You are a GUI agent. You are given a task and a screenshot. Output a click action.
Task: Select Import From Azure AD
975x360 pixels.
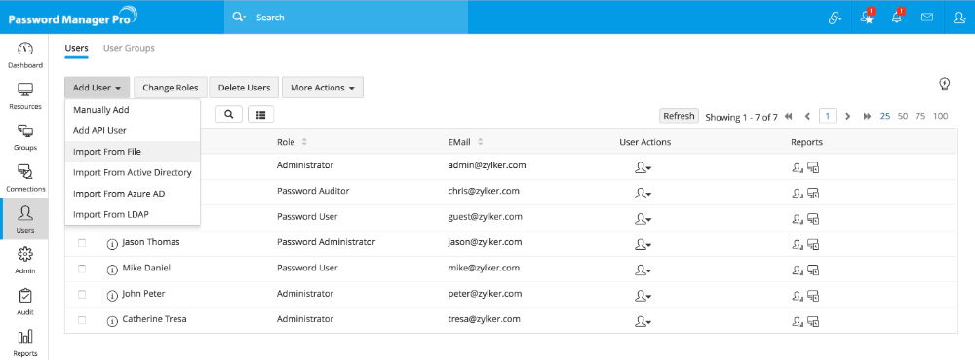[x=133, y=194]
